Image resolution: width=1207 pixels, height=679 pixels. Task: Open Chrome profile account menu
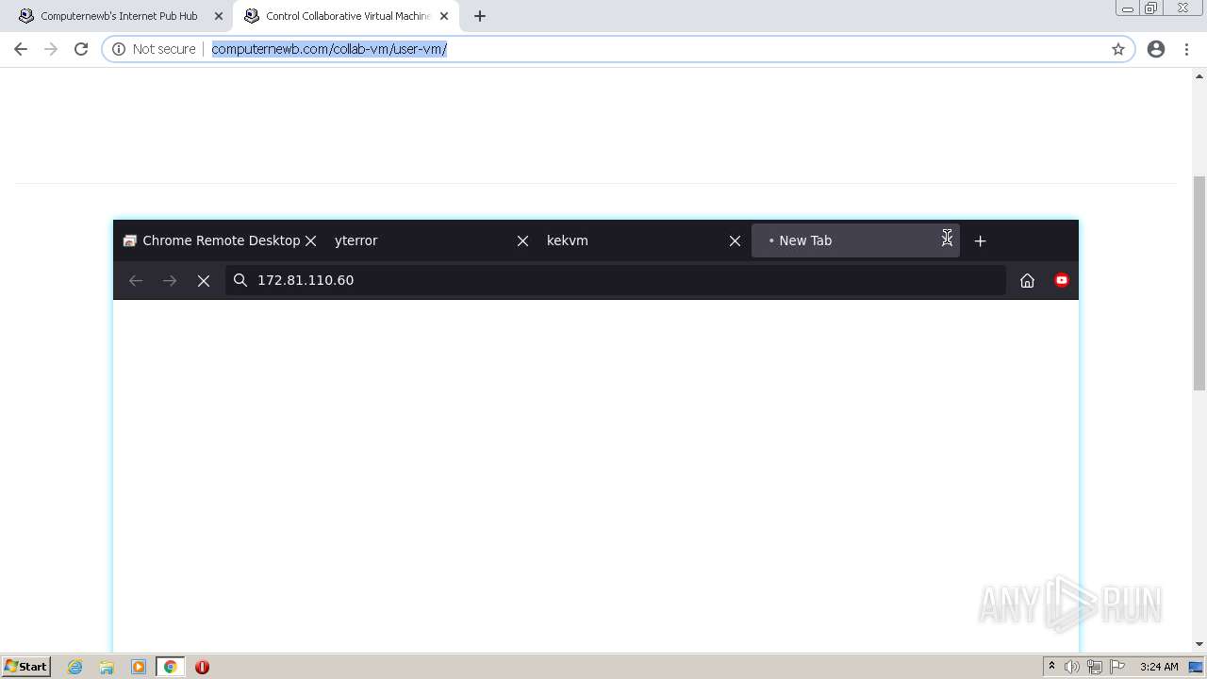click(x=1156, y=49)
